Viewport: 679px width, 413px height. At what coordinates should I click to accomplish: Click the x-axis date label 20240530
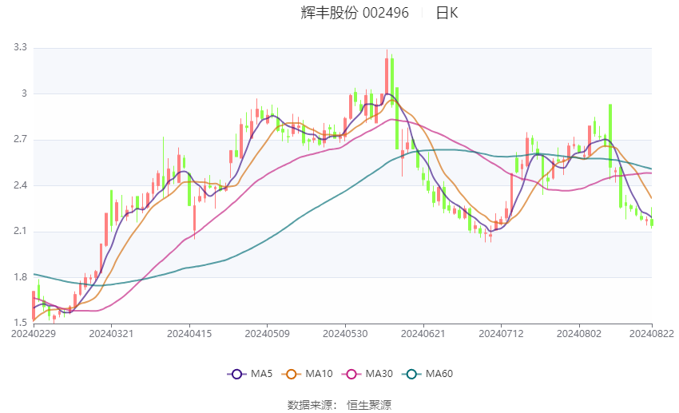pos(345,334)
